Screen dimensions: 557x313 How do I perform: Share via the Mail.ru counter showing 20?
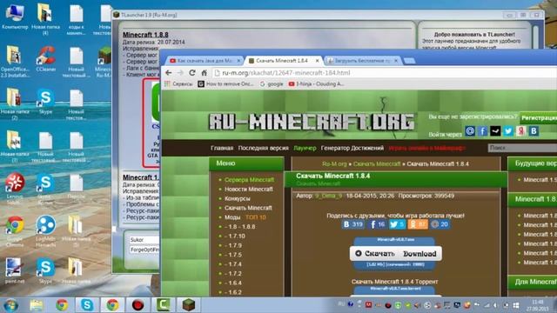pos(440,224)
